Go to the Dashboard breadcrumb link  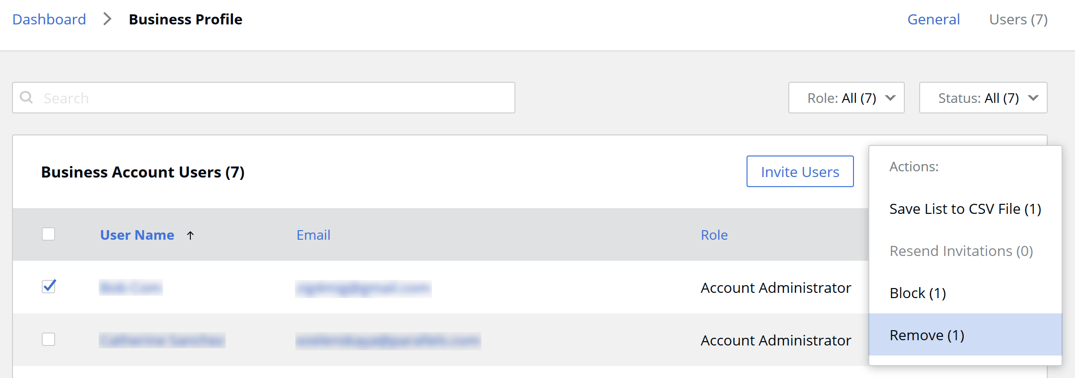pyautogui.click(x=49, y=20)
